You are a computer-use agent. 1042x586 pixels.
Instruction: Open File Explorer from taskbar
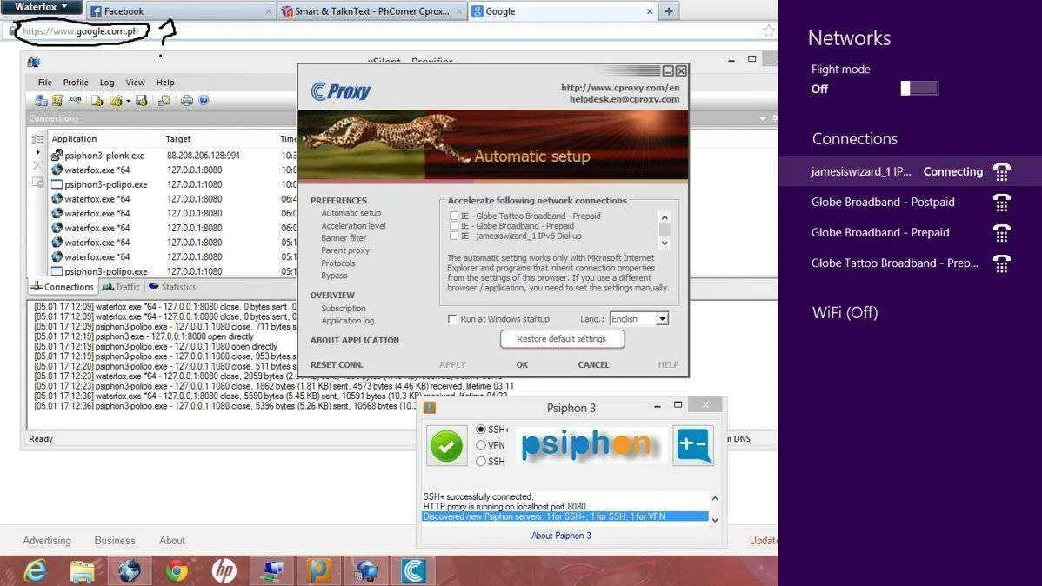coord(82,570)
